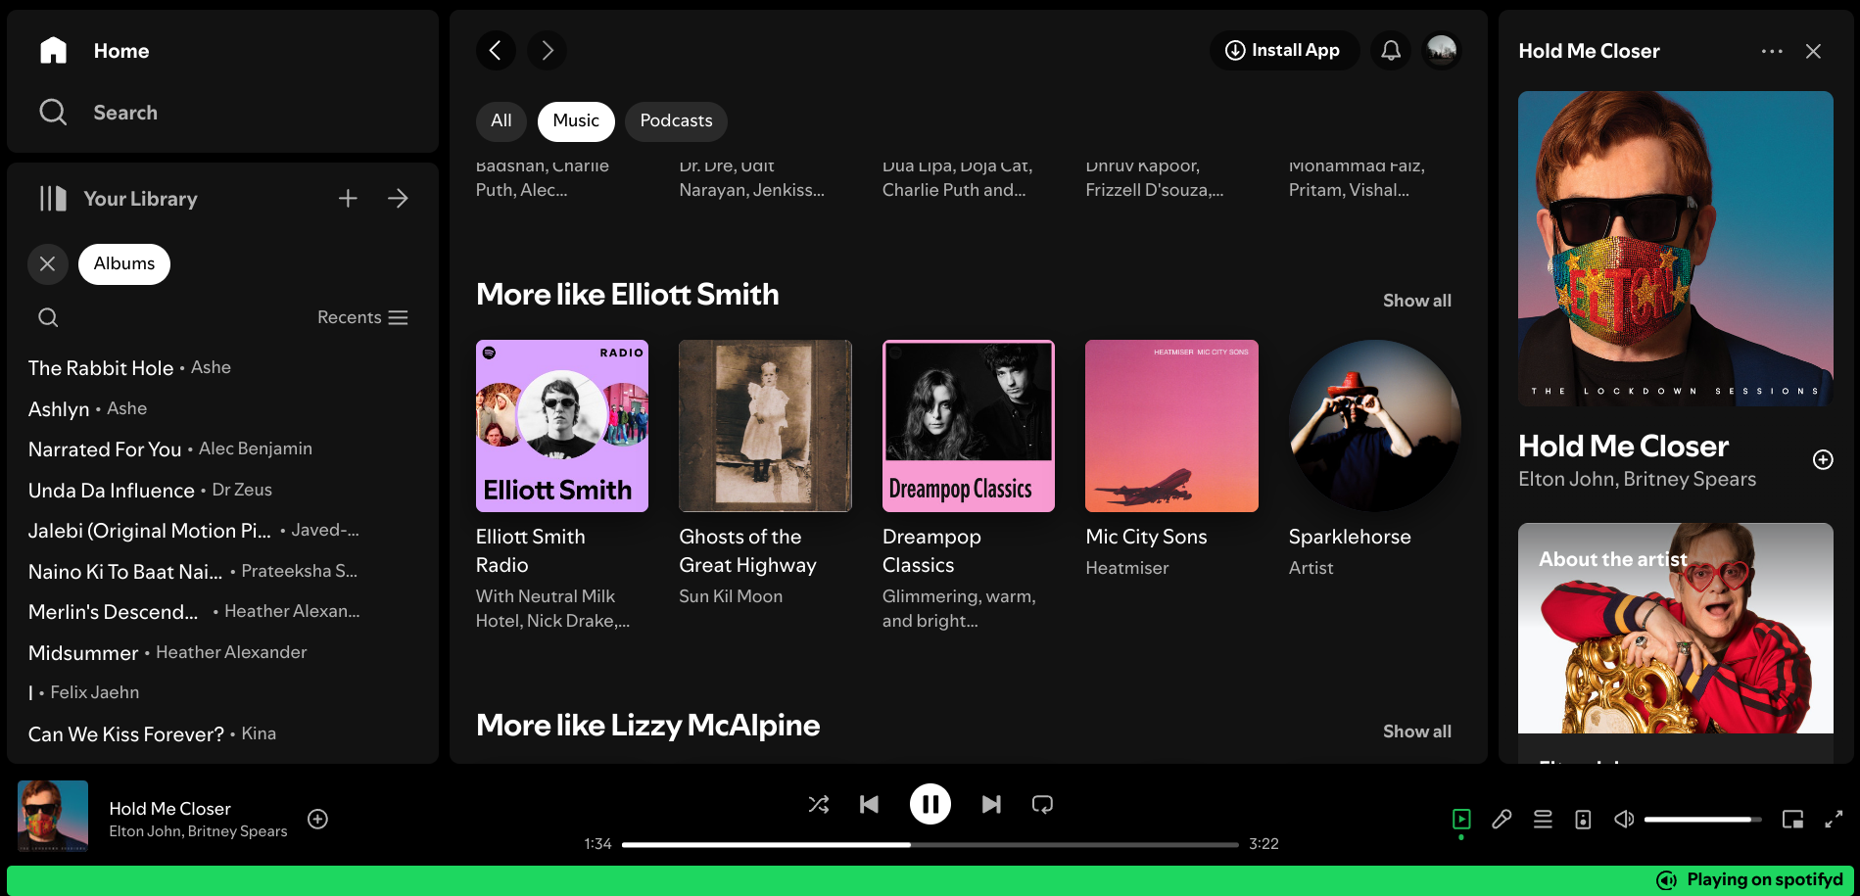Open The Rabbit Hole album by Ashe
This screenshot has height=896, width=1860.
point(223,368)
